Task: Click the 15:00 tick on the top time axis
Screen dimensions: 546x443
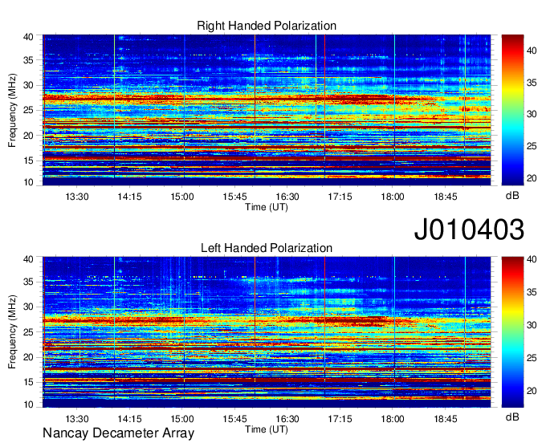Action: [182, 197]
